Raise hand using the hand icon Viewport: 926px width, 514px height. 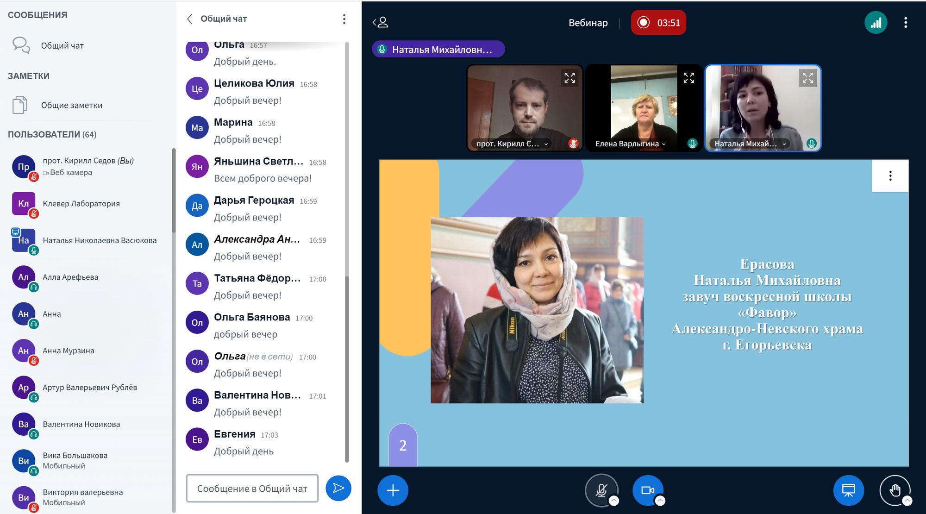coord(894,490)
